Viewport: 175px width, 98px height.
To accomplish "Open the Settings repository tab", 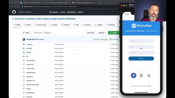I will [x=110, y=25].
